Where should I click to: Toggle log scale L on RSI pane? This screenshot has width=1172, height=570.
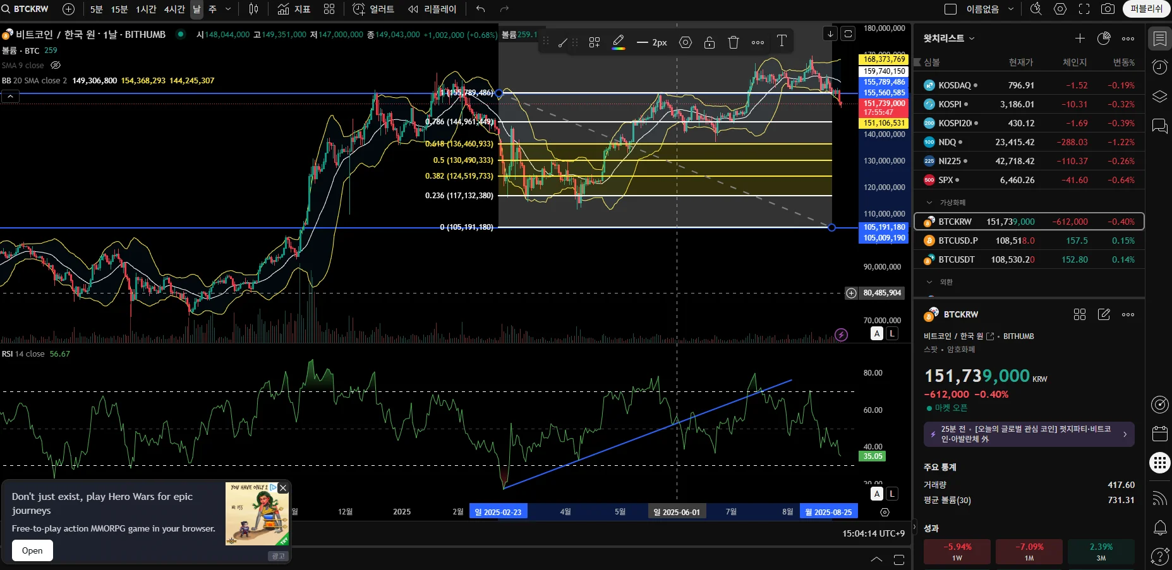[891, 494]
